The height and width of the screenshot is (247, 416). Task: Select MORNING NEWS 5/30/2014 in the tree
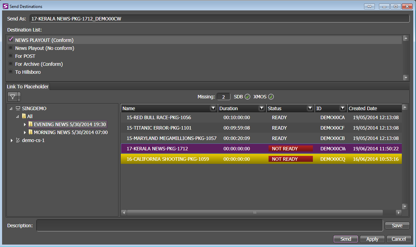click(69, 132)
